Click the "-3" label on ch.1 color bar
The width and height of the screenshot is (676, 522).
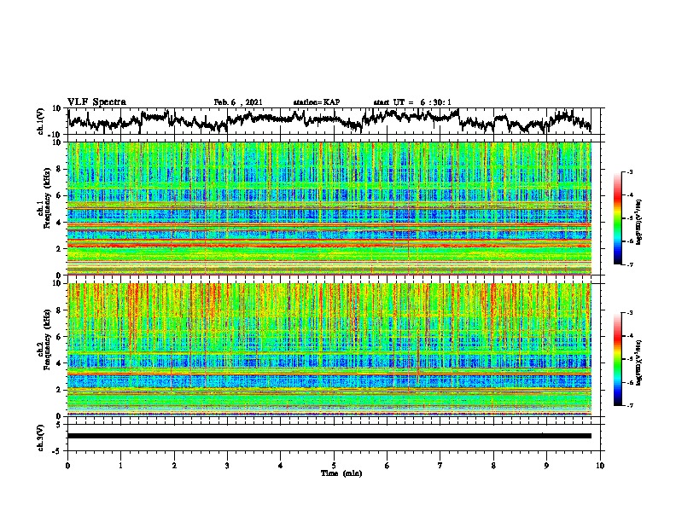[629, 171]
